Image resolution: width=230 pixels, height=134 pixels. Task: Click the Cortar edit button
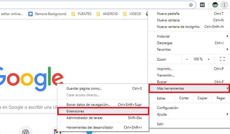tap(184, 98)
